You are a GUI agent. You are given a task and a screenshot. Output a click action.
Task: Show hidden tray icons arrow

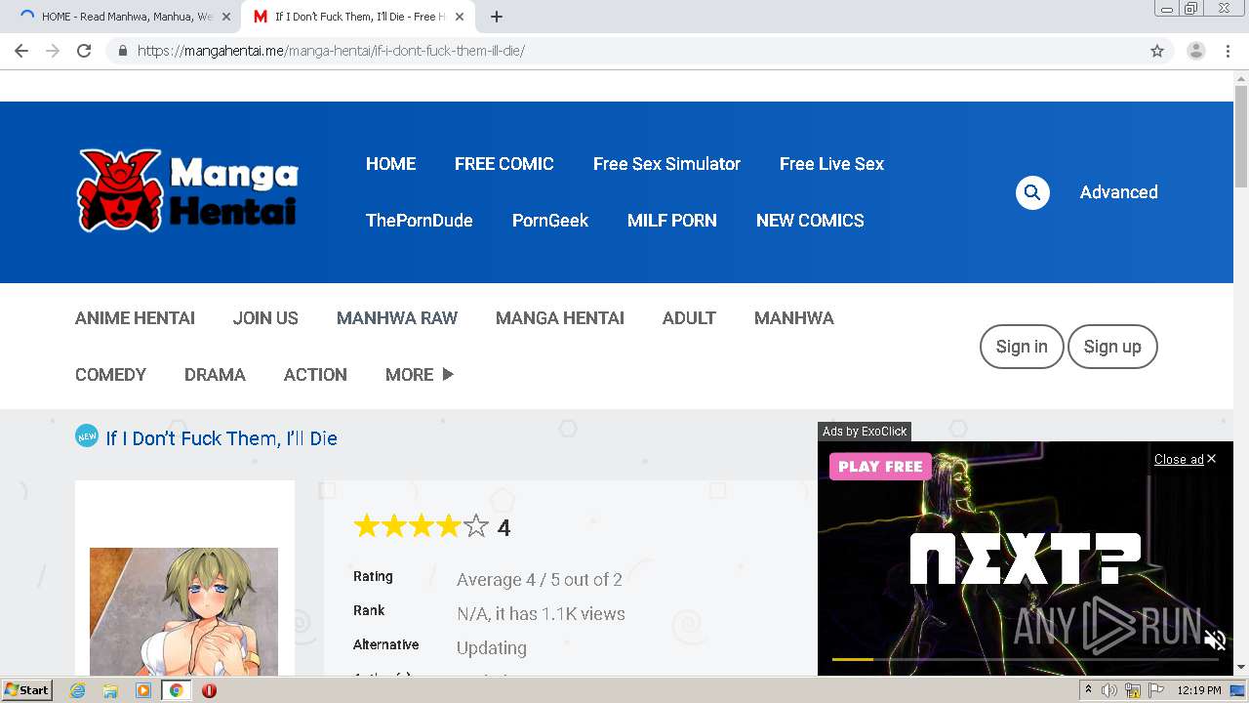pos(1088,690)
